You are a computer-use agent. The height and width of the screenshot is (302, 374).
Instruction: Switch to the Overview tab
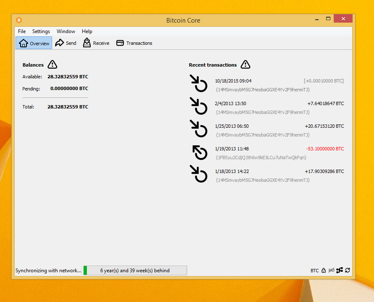(x=34, y=43)
